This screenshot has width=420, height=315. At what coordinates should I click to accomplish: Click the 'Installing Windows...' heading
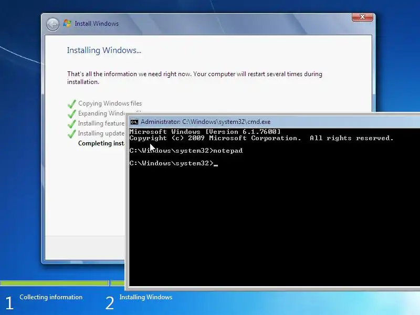[x=104, y=50]
